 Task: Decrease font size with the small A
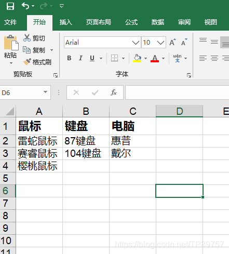click(184, 42)
